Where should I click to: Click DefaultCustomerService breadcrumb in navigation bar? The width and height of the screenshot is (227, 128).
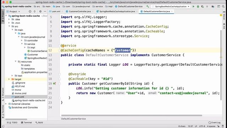point(129,6)
